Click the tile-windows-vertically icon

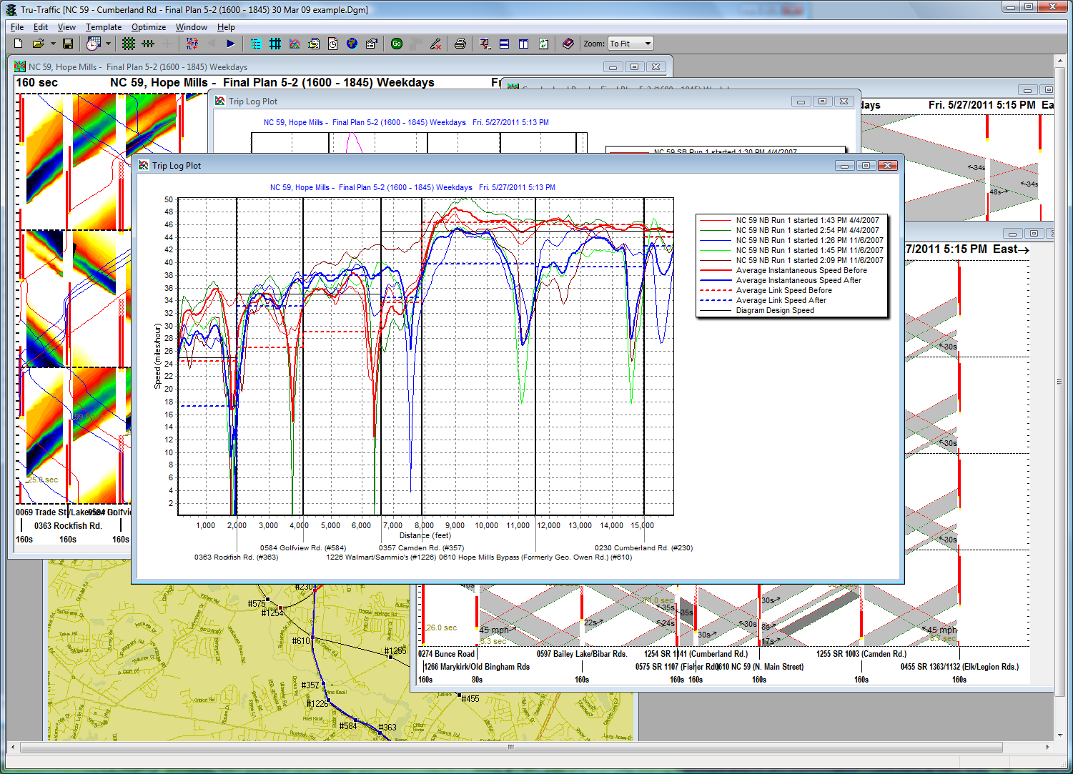[523, 44]
